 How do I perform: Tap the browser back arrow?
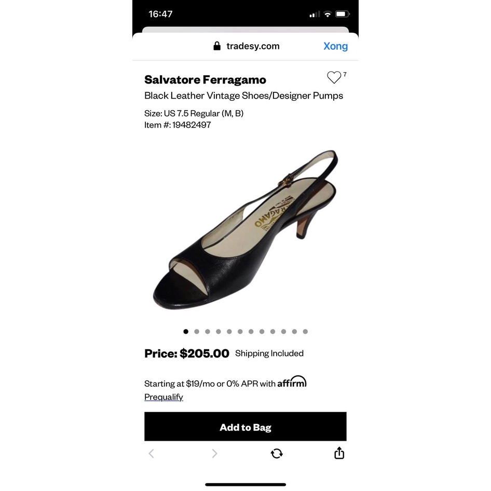(151, 454)
